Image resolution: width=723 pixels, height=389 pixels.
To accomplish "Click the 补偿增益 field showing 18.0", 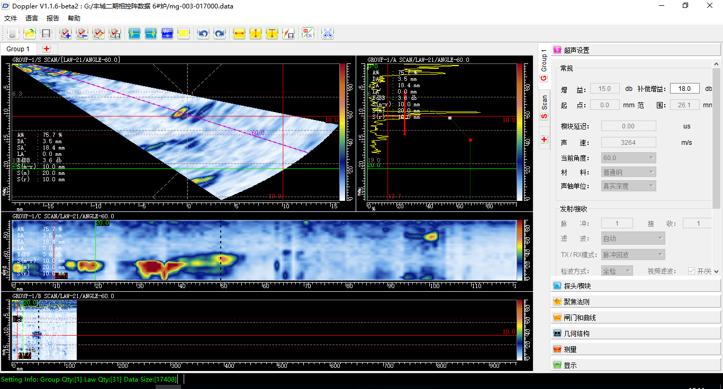I will point(684,89).
